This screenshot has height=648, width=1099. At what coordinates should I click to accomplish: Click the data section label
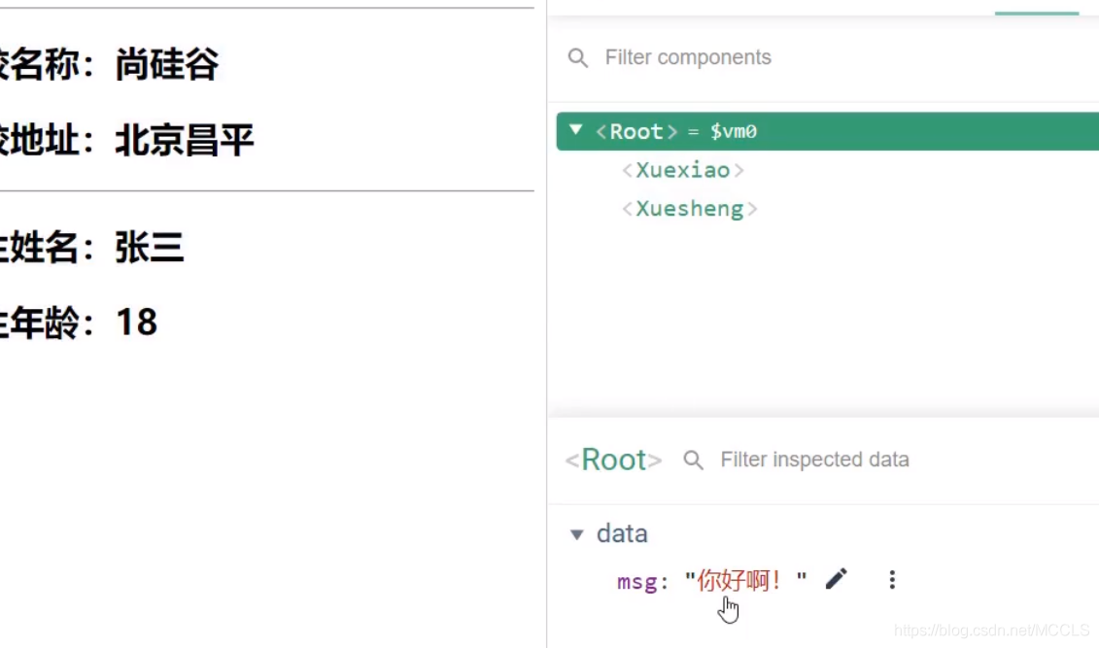coord(622,534)
